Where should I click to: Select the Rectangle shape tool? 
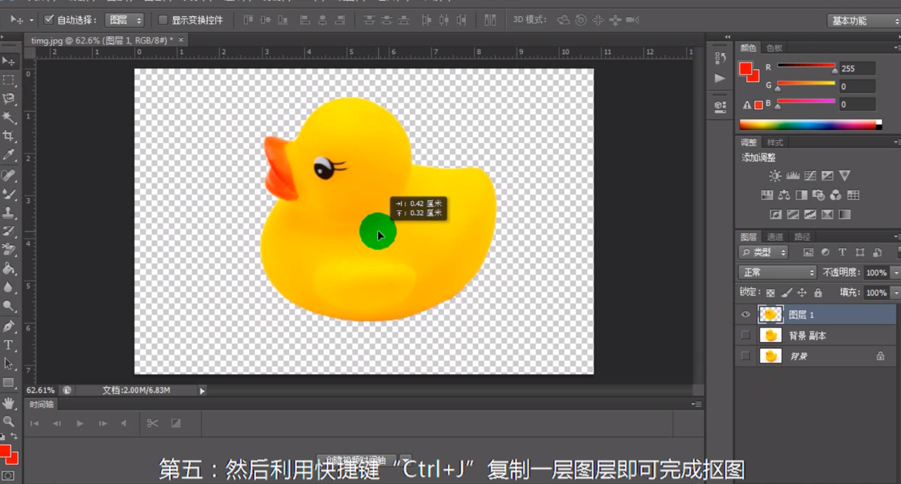click(x=8, y=382)
